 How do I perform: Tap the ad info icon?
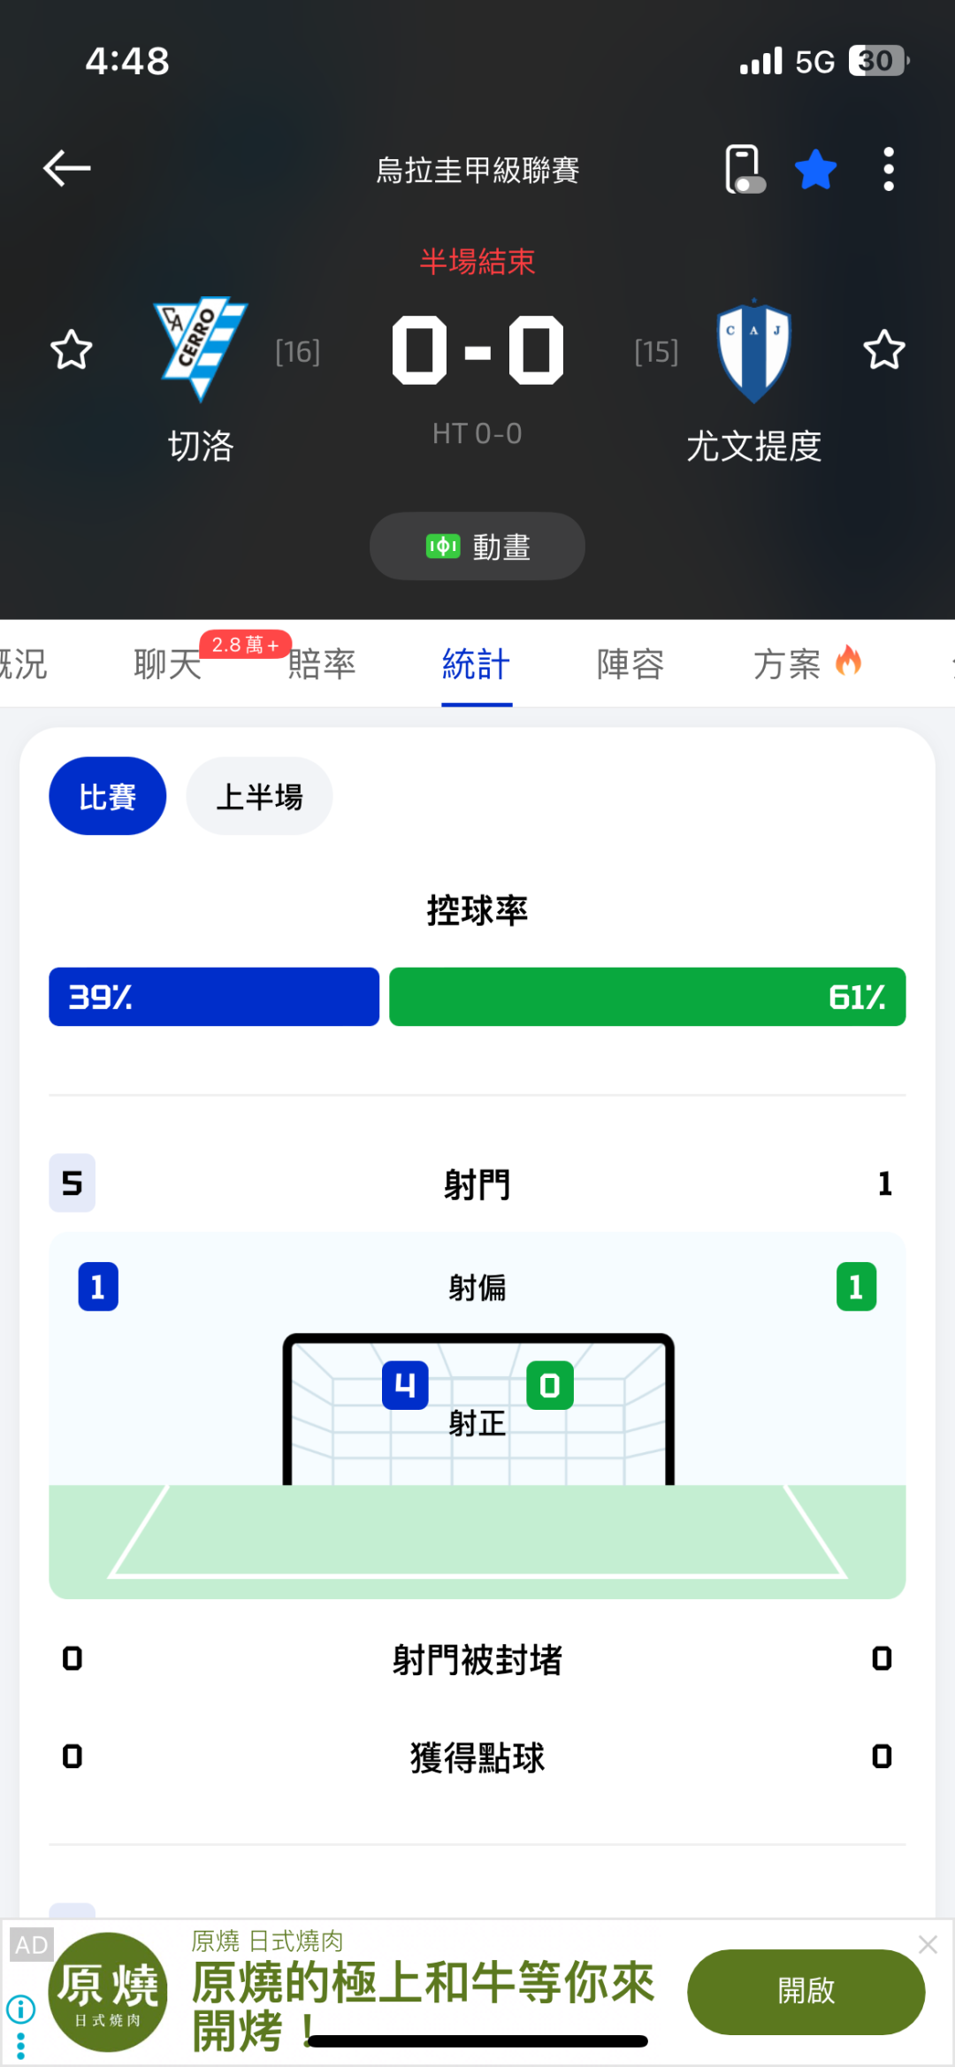[x=20, y=2009]
